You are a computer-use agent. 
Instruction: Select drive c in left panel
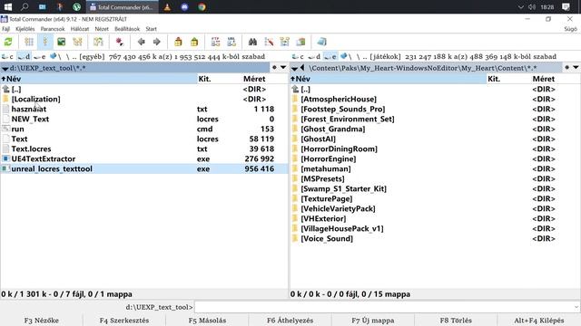coord(8,56)
